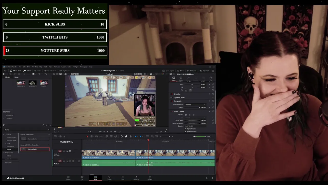The image size is (328, 185).
Task: Add a blue marker to timeline
Action: coord(141,136)
